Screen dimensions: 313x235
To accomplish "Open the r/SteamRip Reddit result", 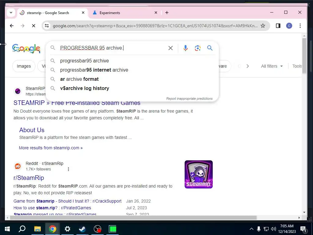I will (x=29, y=178).
